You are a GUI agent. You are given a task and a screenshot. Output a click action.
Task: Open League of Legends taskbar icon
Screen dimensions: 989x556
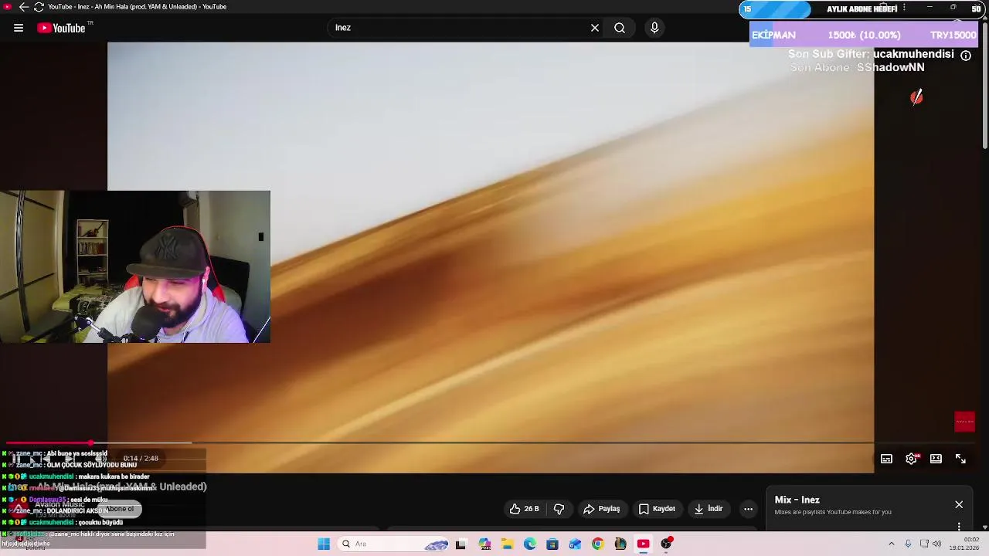click(620, 544)
